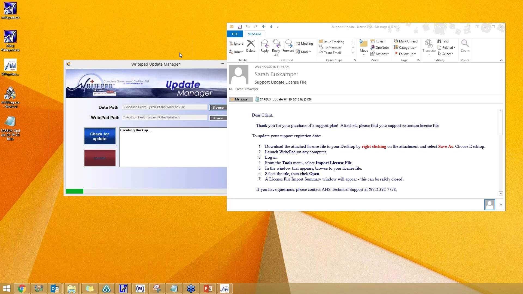This screenshot has width=523, height=294.
Task: Open the Move folder dropdown
Action: click(x=364, y=48)
